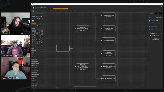Click the draw.io app logo icon
The height and width of the screenshot is (92, 164).
point(33,8)
